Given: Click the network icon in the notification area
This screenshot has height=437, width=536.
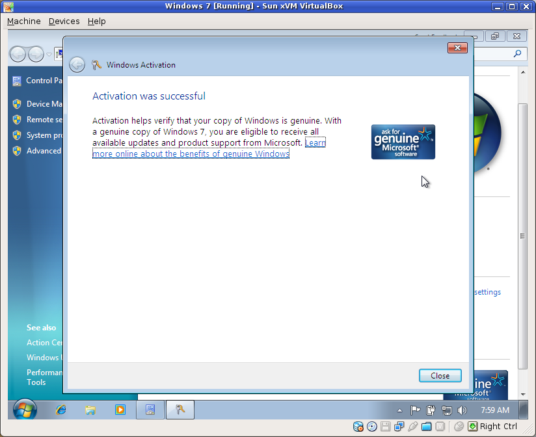Looking at the screenshot, I should 447,410.
